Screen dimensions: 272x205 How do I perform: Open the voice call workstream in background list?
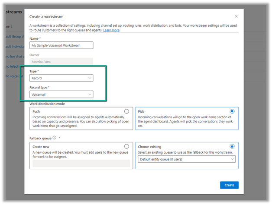tap(13, 76)
